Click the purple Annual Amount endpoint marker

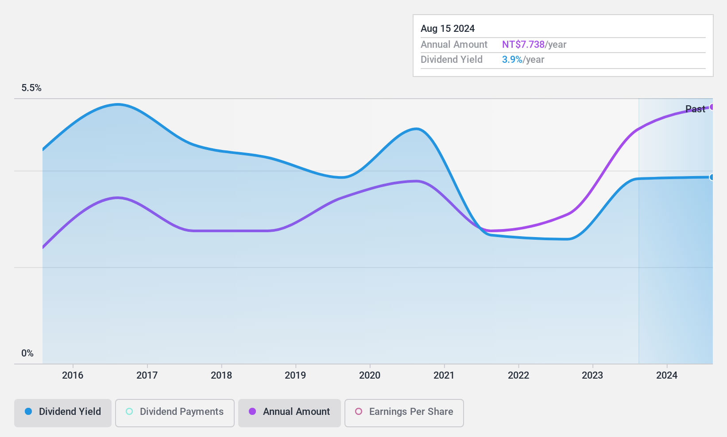pyautogui.click(x=712, y=107)
